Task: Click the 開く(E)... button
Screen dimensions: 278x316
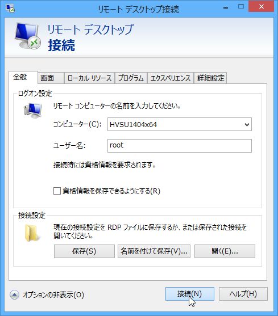Action: tap(225, 251)
